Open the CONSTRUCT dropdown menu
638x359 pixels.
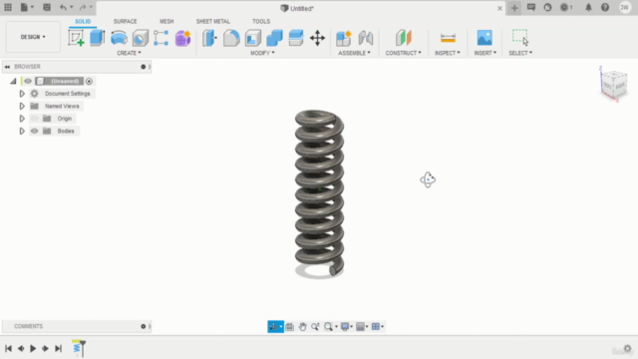coord(403,53)
